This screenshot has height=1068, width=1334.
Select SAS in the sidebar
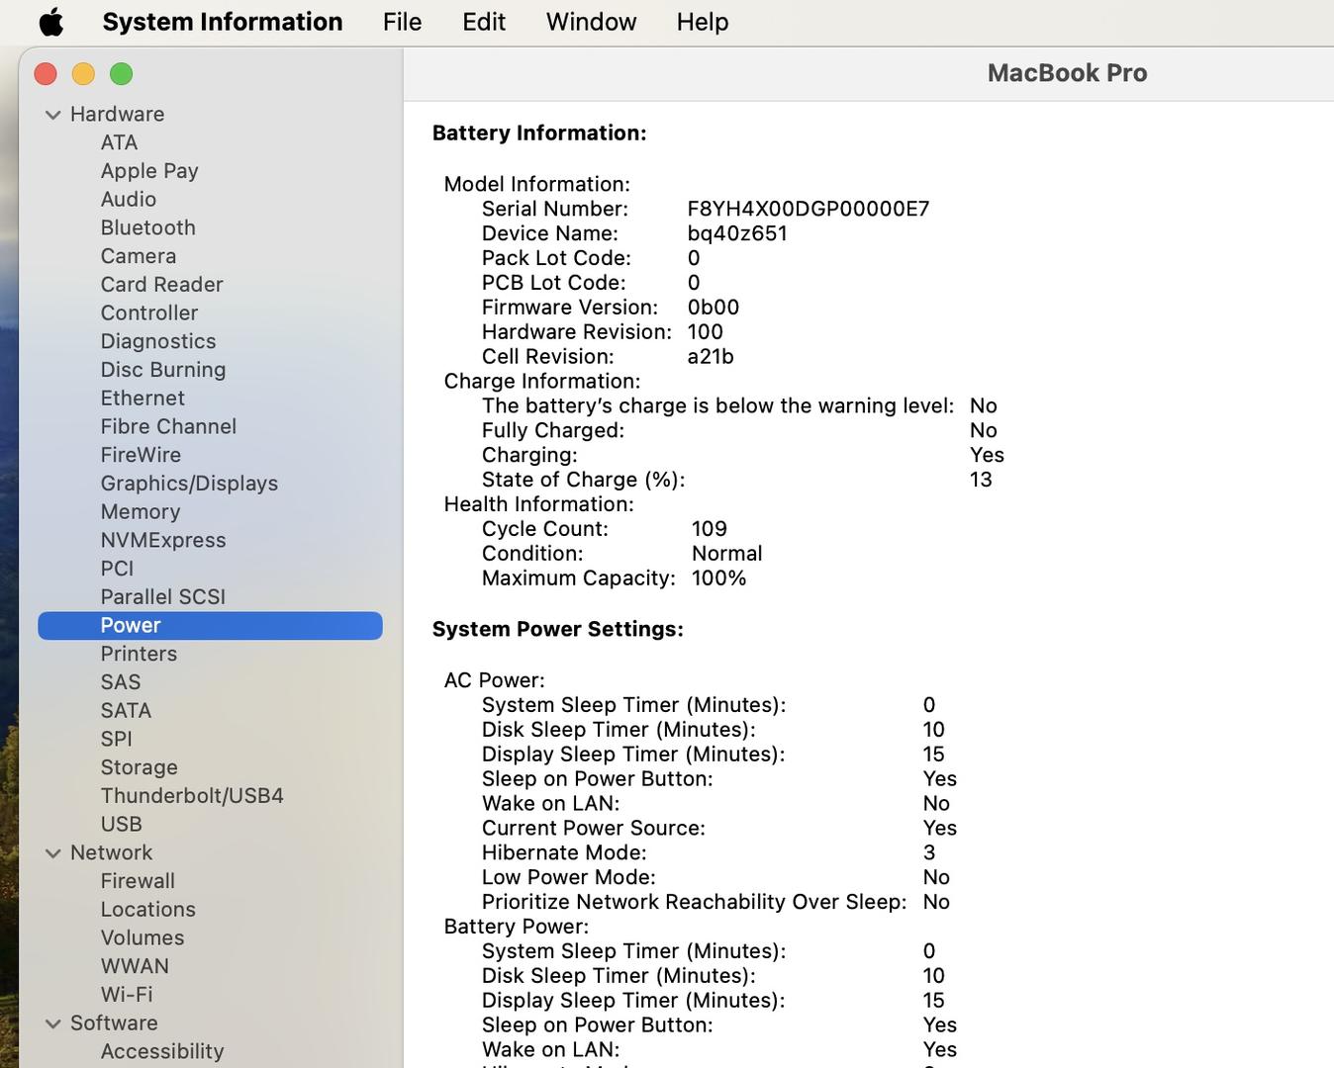pos(121,682)
